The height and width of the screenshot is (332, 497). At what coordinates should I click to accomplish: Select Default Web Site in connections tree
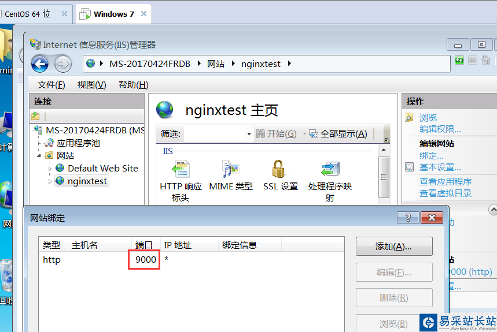[102, 168]
